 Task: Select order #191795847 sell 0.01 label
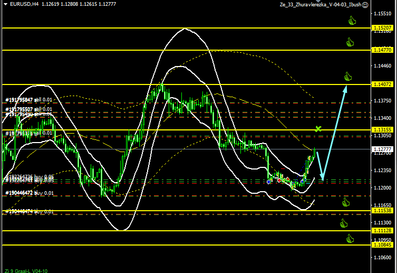(28, 100)
